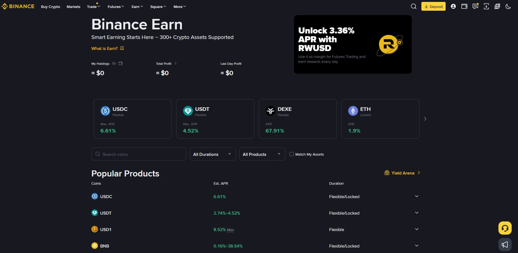This screenshot has height=253, width=518.
Task: Click the 0.16%~38.64% APR for BNB
Action: (x=228, y=246)
